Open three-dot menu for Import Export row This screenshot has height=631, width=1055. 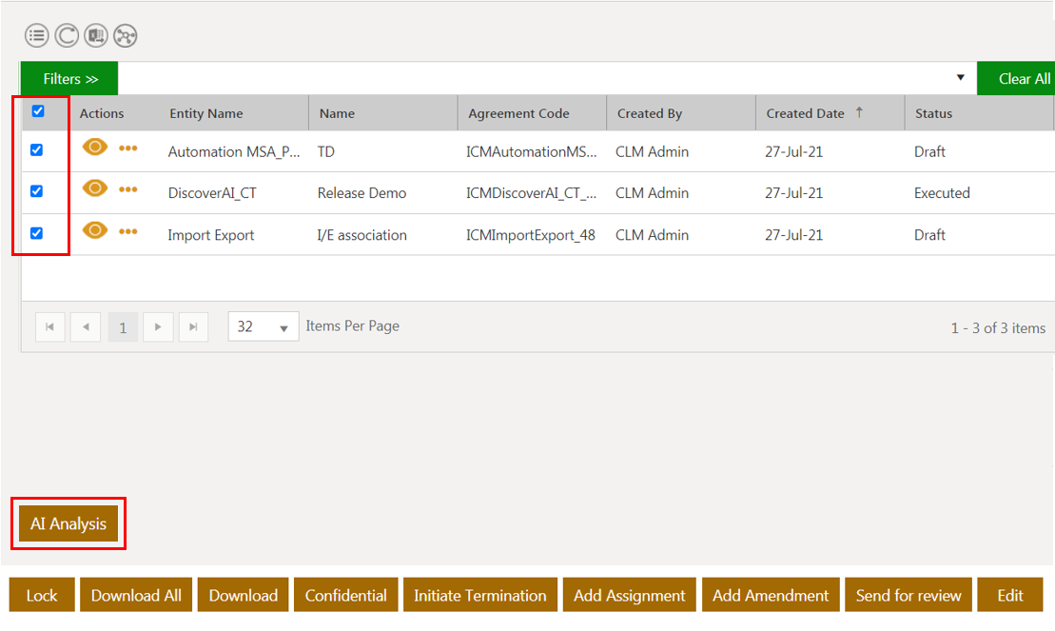tap(128, 231)
